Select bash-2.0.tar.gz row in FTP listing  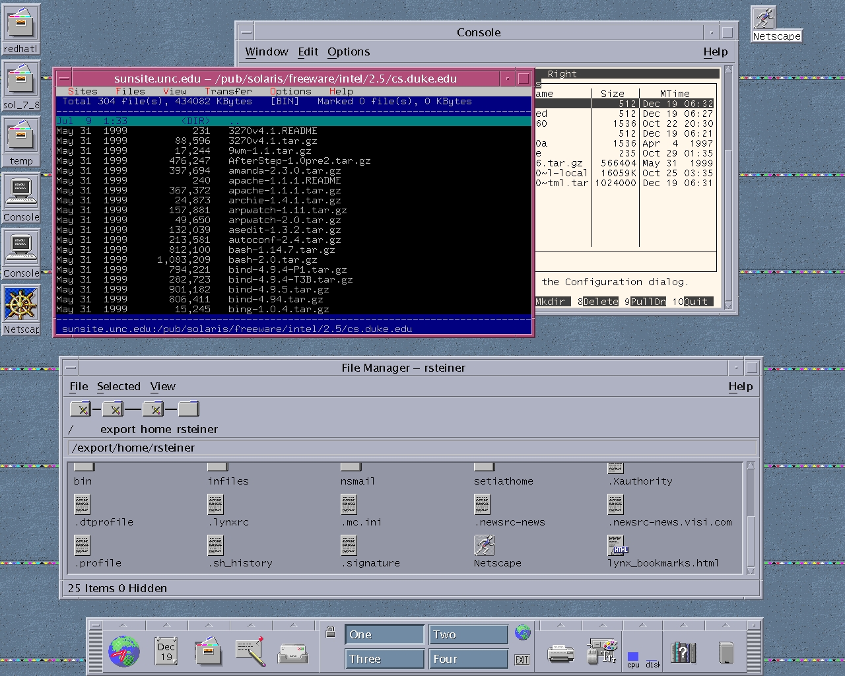coord(293,259)
